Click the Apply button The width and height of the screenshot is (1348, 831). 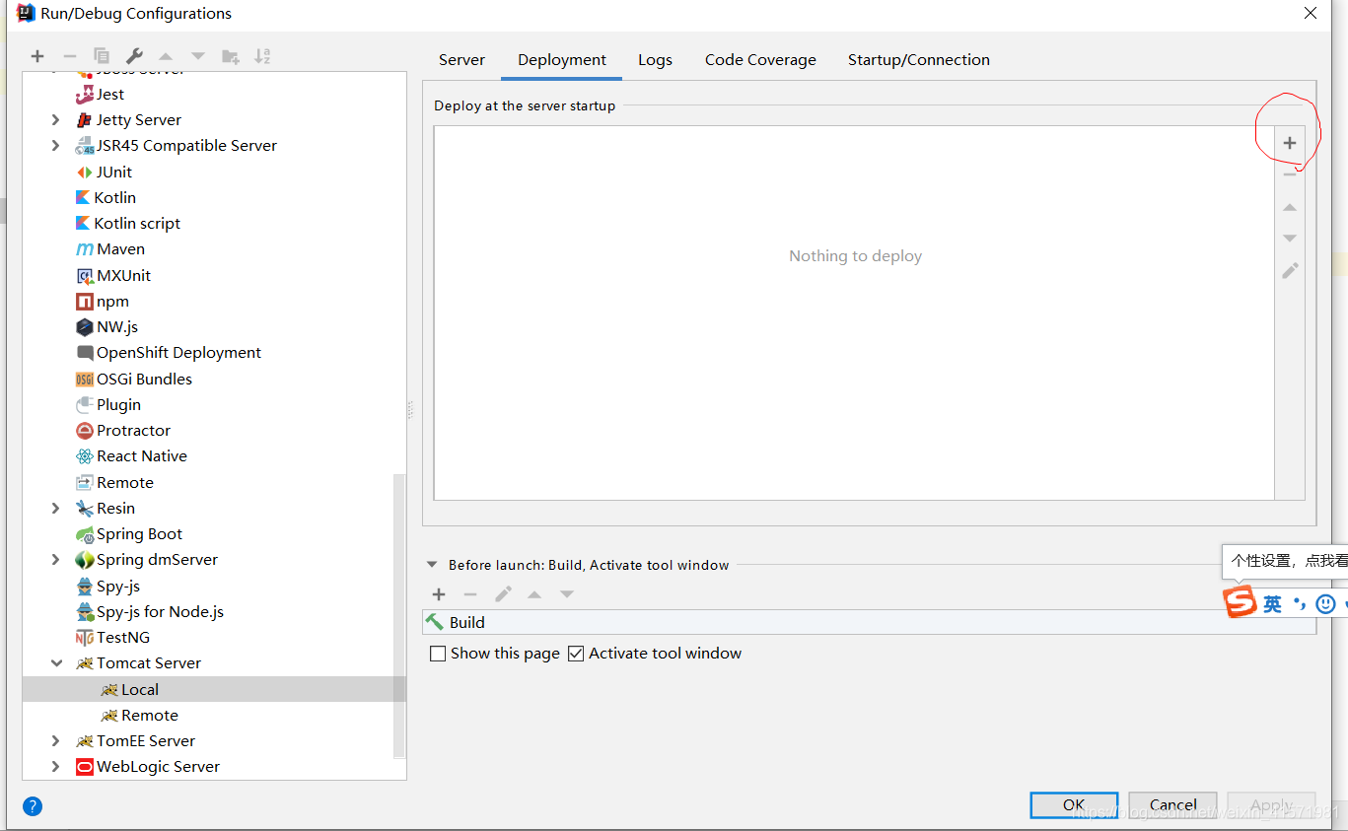click(1271, 804)
